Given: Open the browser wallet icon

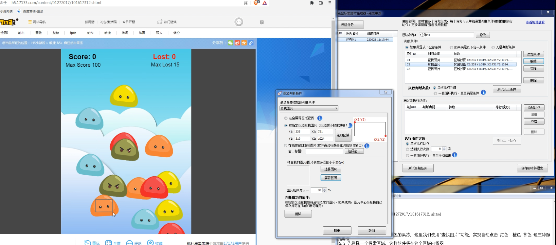Looking at the screenshot, I should tap(321, 3).
